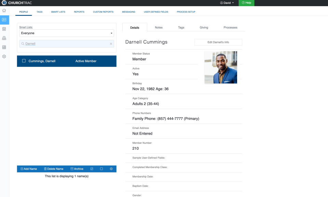Deselect all names using the empty-box toolbar icon
Screen dimensions: 328x197
[101, 169]
